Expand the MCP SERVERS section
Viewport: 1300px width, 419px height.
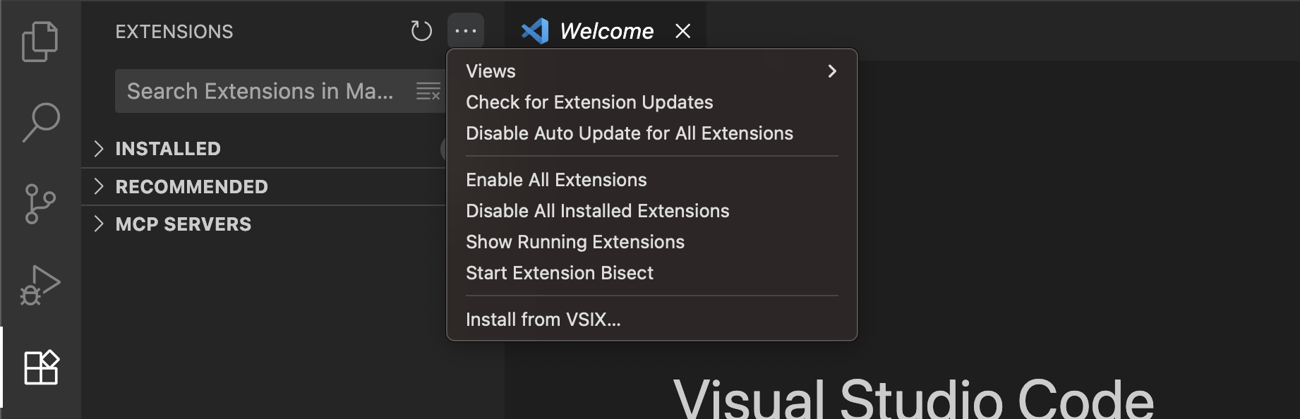183,224
